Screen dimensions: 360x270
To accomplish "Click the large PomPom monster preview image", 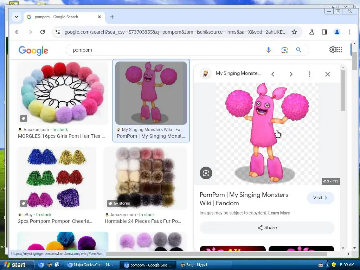I will click(x=267, y=134).
